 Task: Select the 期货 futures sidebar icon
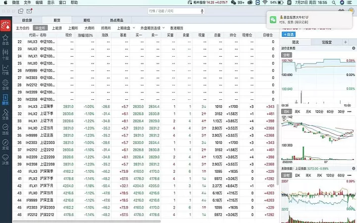(5, 100)
